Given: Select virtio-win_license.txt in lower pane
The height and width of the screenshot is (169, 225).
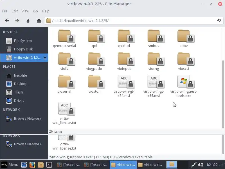Looking at the screenshot, I should coord(64,143).
